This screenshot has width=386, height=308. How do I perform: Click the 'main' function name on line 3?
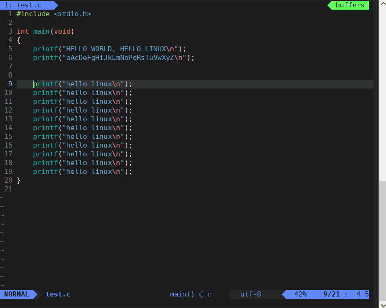(41, 31)
